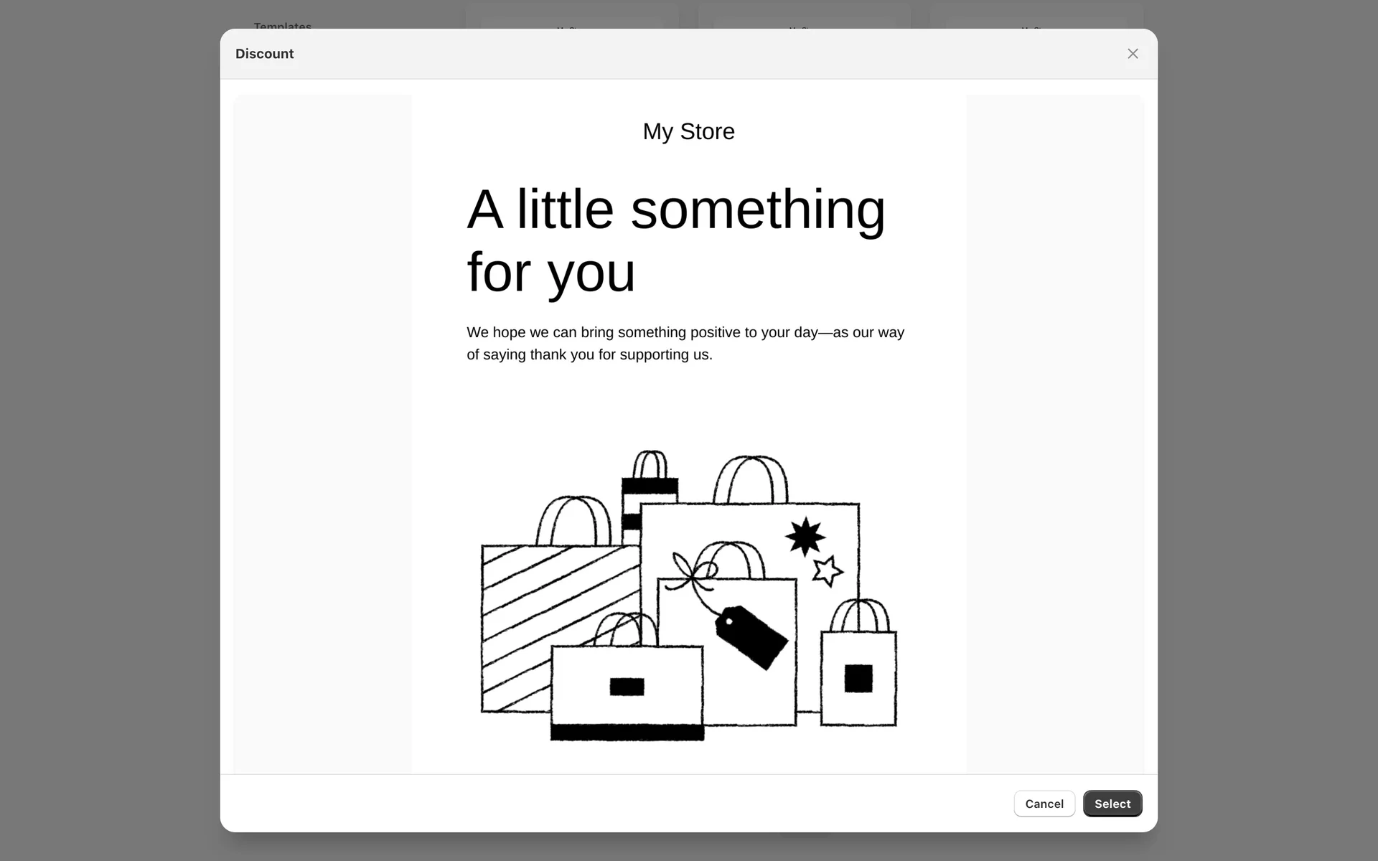Click the black price tag in illustration
1378x861 pixels.
coord(751,636)
